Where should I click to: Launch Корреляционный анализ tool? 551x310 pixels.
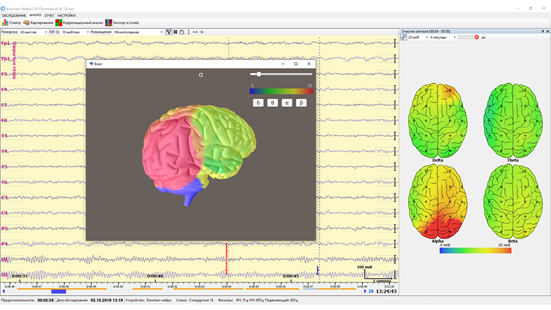[79, 23]
